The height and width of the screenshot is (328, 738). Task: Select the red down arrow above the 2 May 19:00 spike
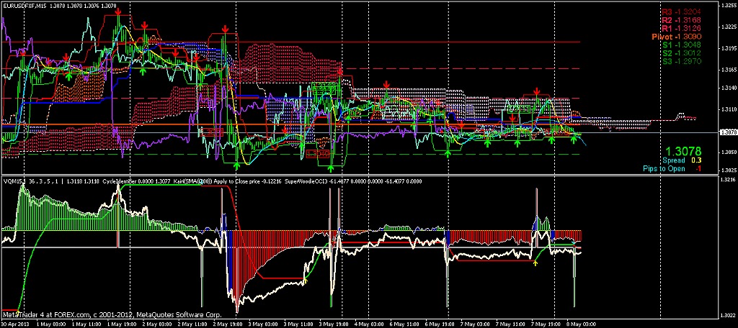(226, 29)
